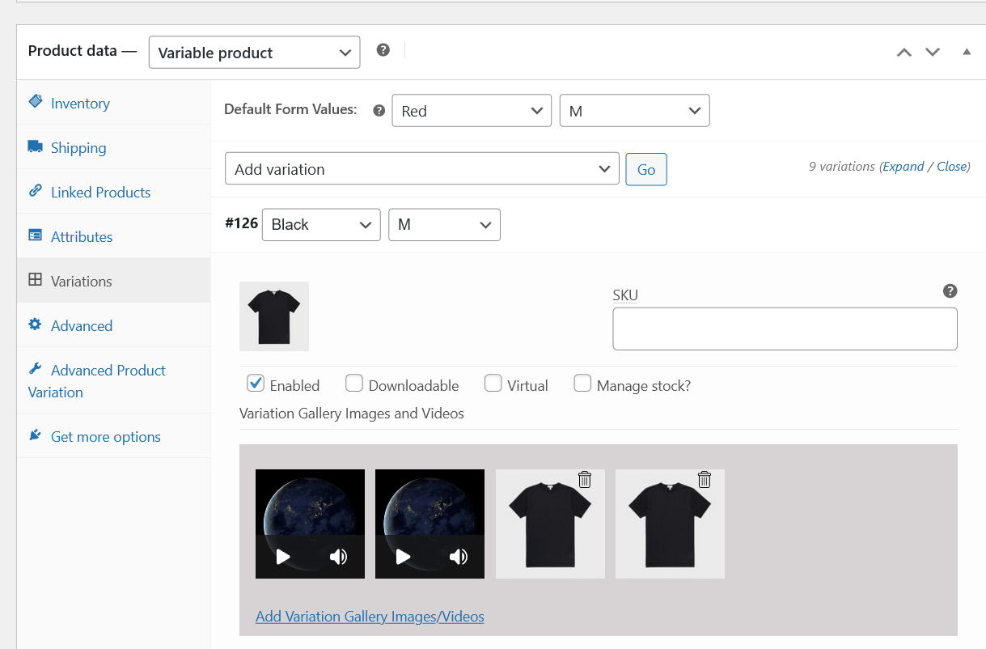Switch to the Inventory tab

pyautogui.click(x=80, y=104)
